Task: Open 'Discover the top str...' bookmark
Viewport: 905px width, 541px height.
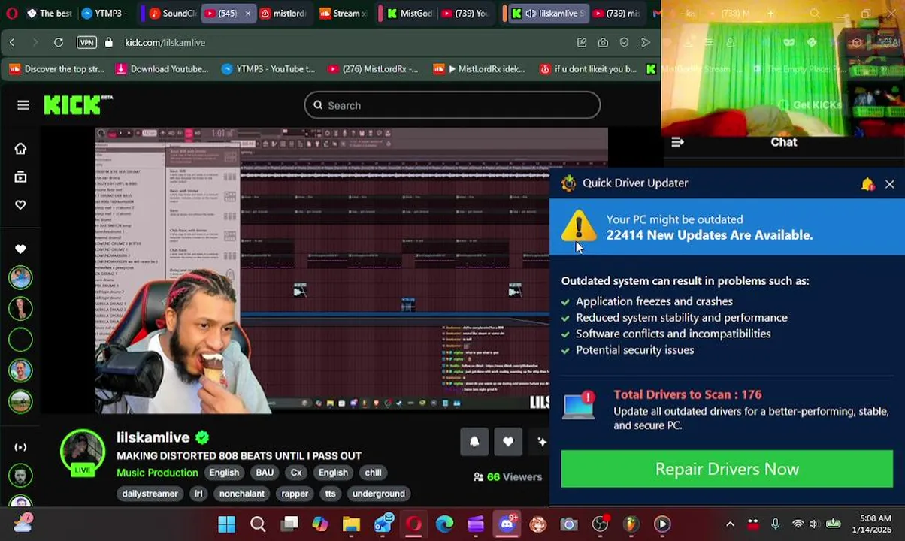Action: coord(57,69)
